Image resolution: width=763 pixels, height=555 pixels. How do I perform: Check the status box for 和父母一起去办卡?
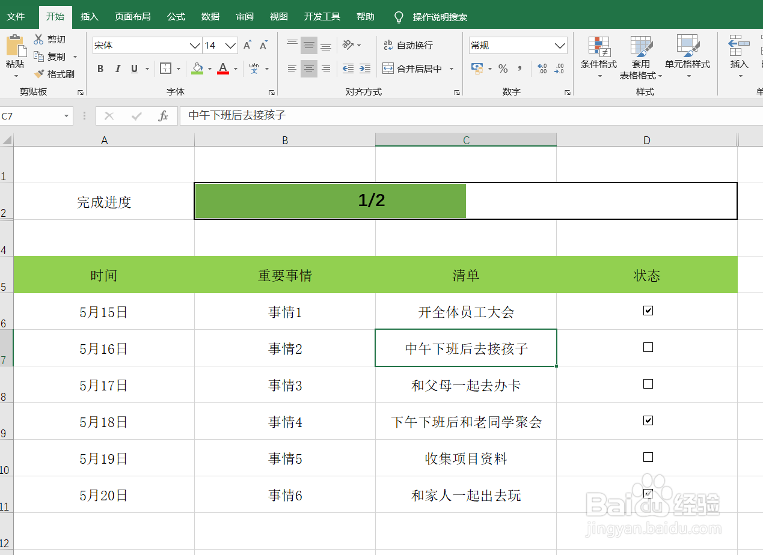[647, 384]
